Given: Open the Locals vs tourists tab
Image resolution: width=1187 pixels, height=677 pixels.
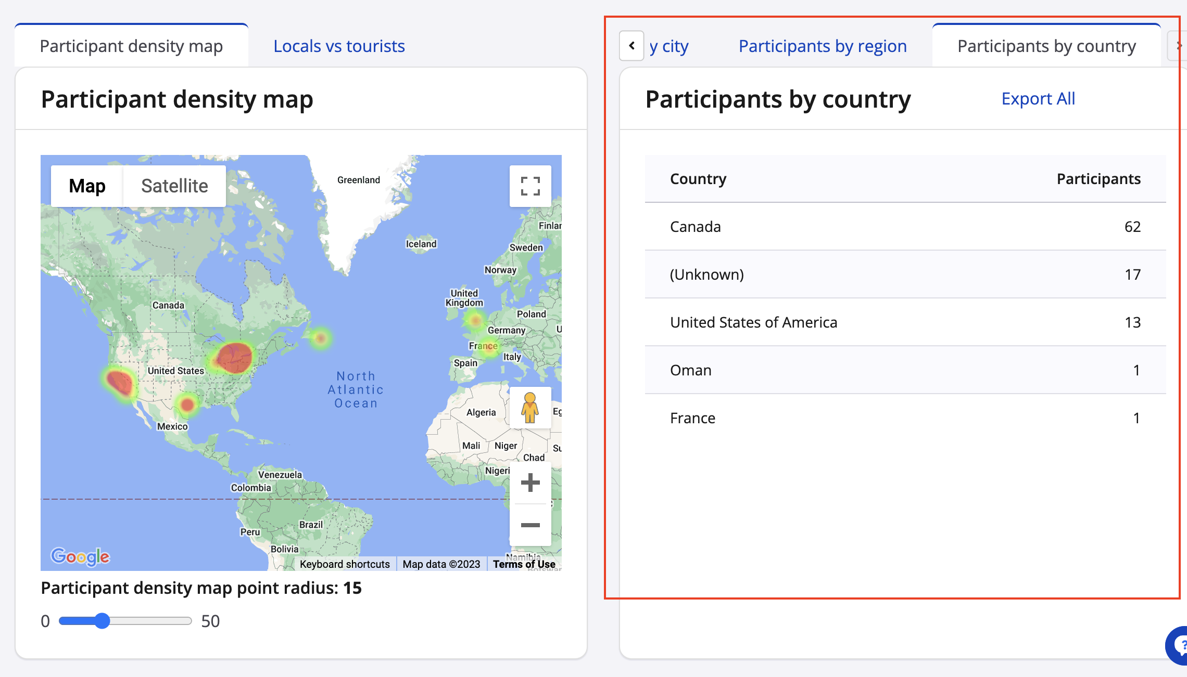Looking at the screenshot, I should [339, 46].
